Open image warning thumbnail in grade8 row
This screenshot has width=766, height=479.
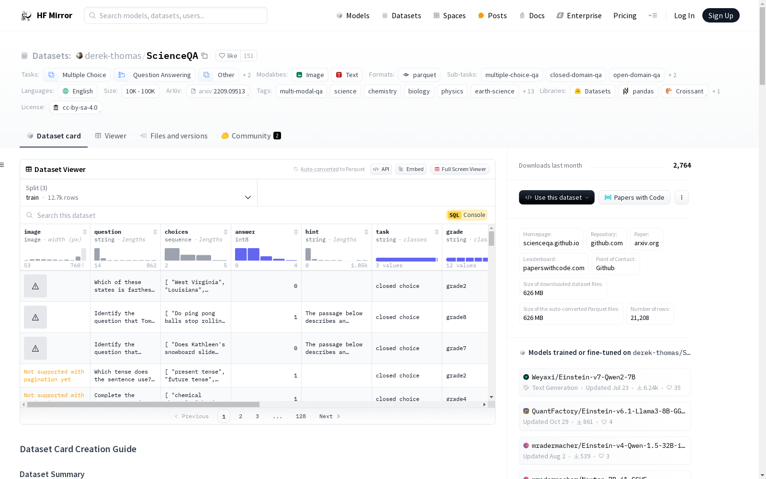point(35,317)
